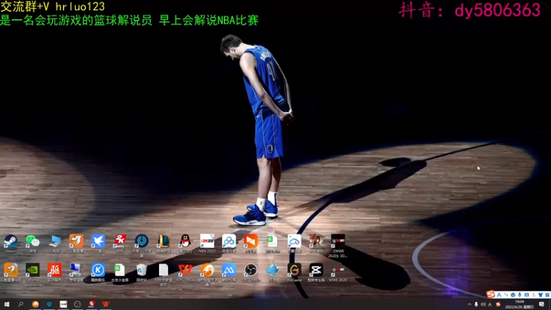This screenshot has height=310, width=551.
Task: Open the clock and date flyout
Action: [519, 304]
